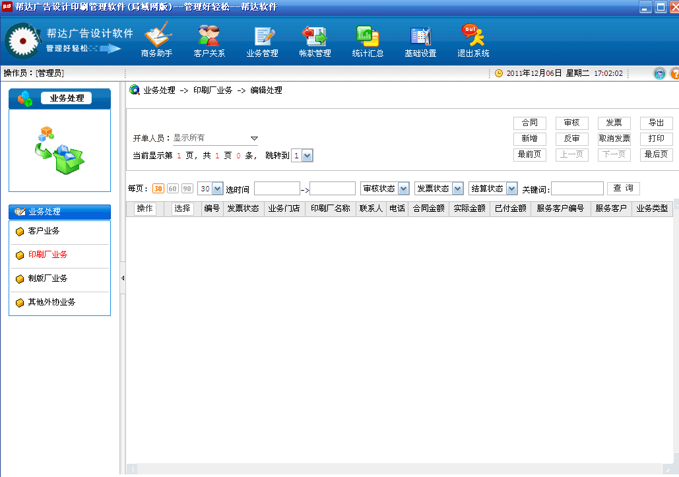Click the clock icon beside the date
The width and height of the screenshot is (679, 477).
499,73
